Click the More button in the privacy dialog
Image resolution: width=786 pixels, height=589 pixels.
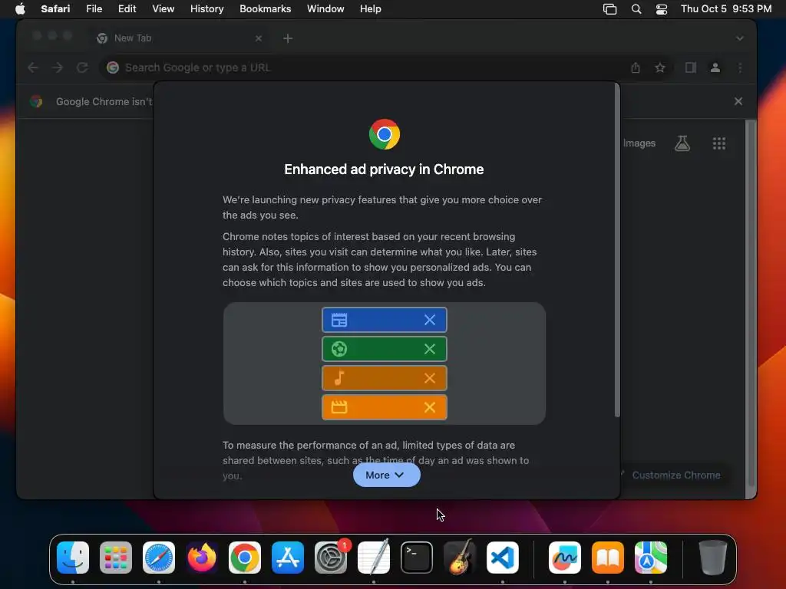pos(387,475)
